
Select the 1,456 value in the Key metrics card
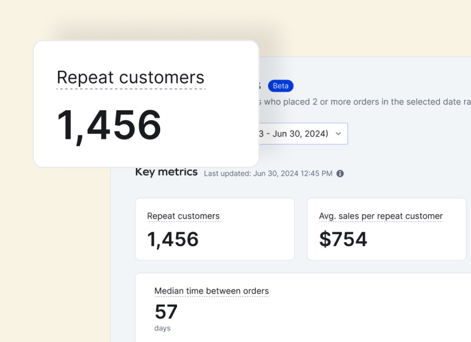coord(173,239)
